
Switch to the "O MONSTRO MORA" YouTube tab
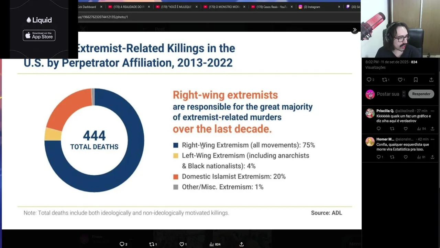(x=222, y=7)
